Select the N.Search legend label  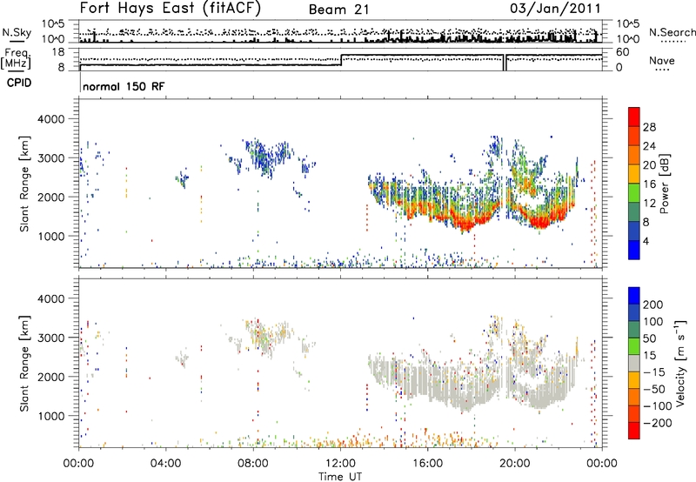point(672,32)
